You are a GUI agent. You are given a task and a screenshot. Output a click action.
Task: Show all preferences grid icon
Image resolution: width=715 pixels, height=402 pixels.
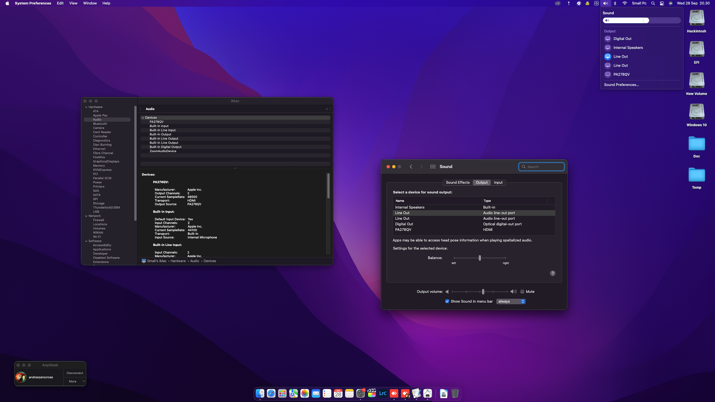point(433,167)
